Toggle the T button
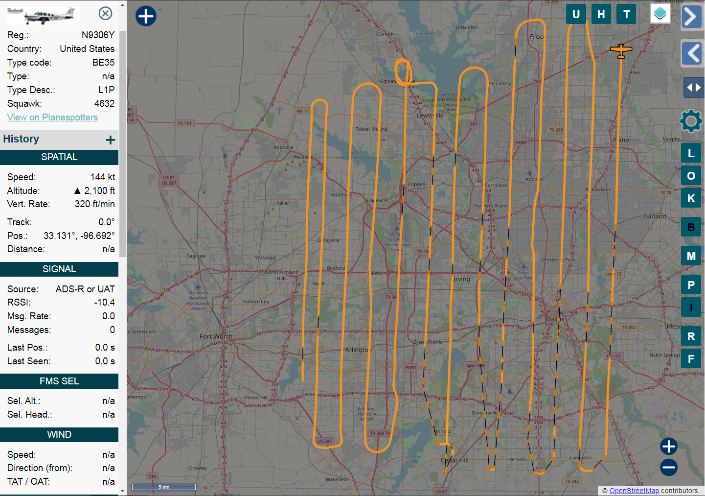Viewport: 705px width, 496px height. pos(626,14)
